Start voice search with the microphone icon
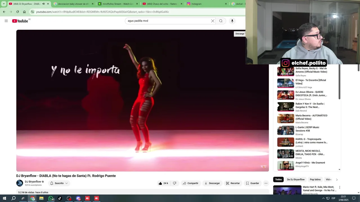The height and width of the screenshot is (202, 360). (232, 21)
